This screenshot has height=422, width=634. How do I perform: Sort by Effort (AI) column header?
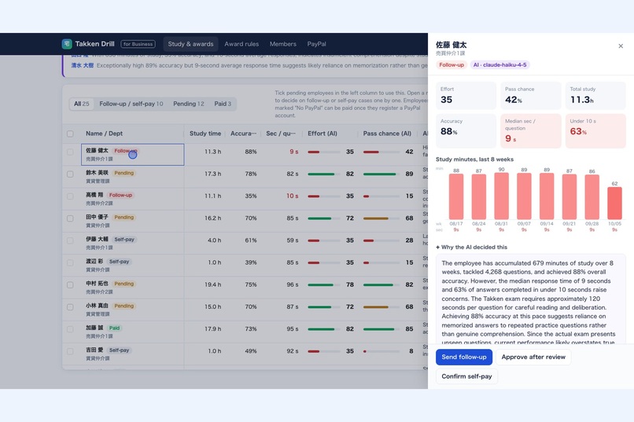(x=323, y=134)
